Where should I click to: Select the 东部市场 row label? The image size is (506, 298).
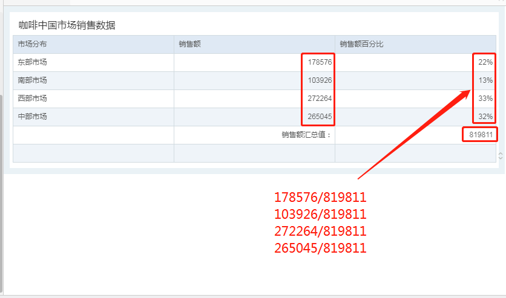tap(32, 62)
